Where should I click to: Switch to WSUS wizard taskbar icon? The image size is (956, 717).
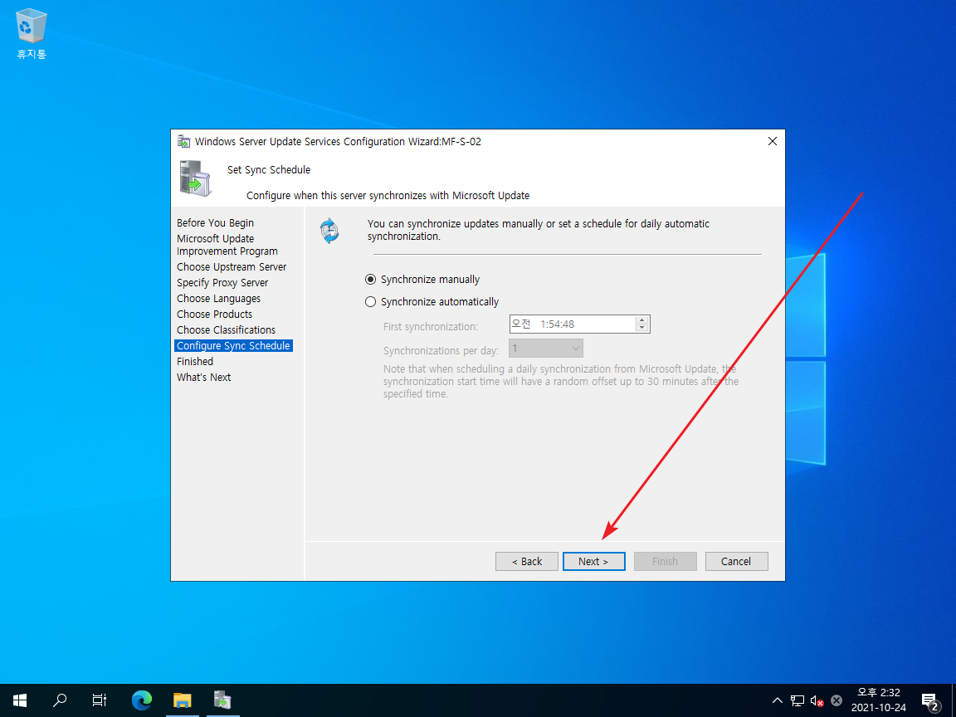[x=222, y=700]
